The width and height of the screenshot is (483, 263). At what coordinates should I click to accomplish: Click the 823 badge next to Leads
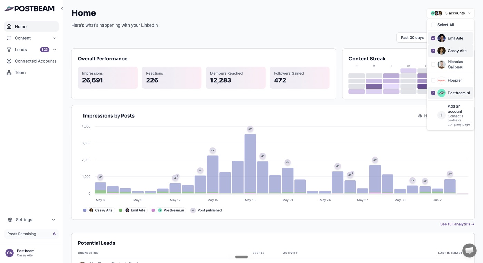pyautogui.click(x=45, y=50)
